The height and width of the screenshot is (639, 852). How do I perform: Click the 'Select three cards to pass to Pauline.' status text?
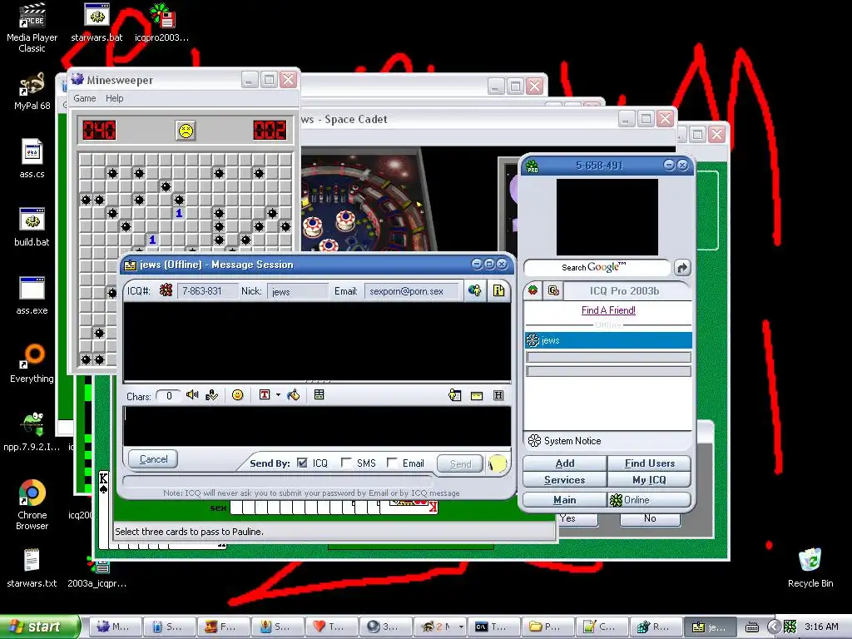point(189,532)
